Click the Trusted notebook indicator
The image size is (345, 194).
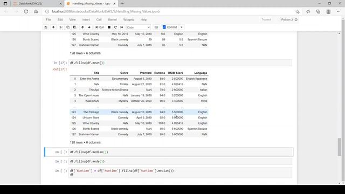coord(266,19)
